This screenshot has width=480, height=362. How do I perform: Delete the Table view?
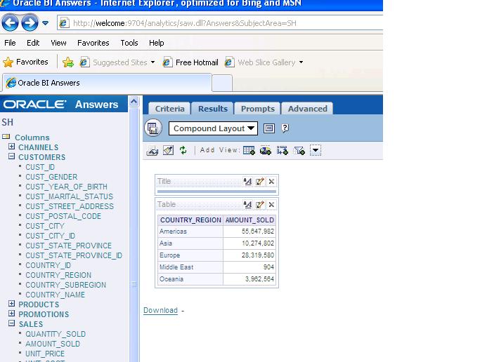(x=271, y=205)
